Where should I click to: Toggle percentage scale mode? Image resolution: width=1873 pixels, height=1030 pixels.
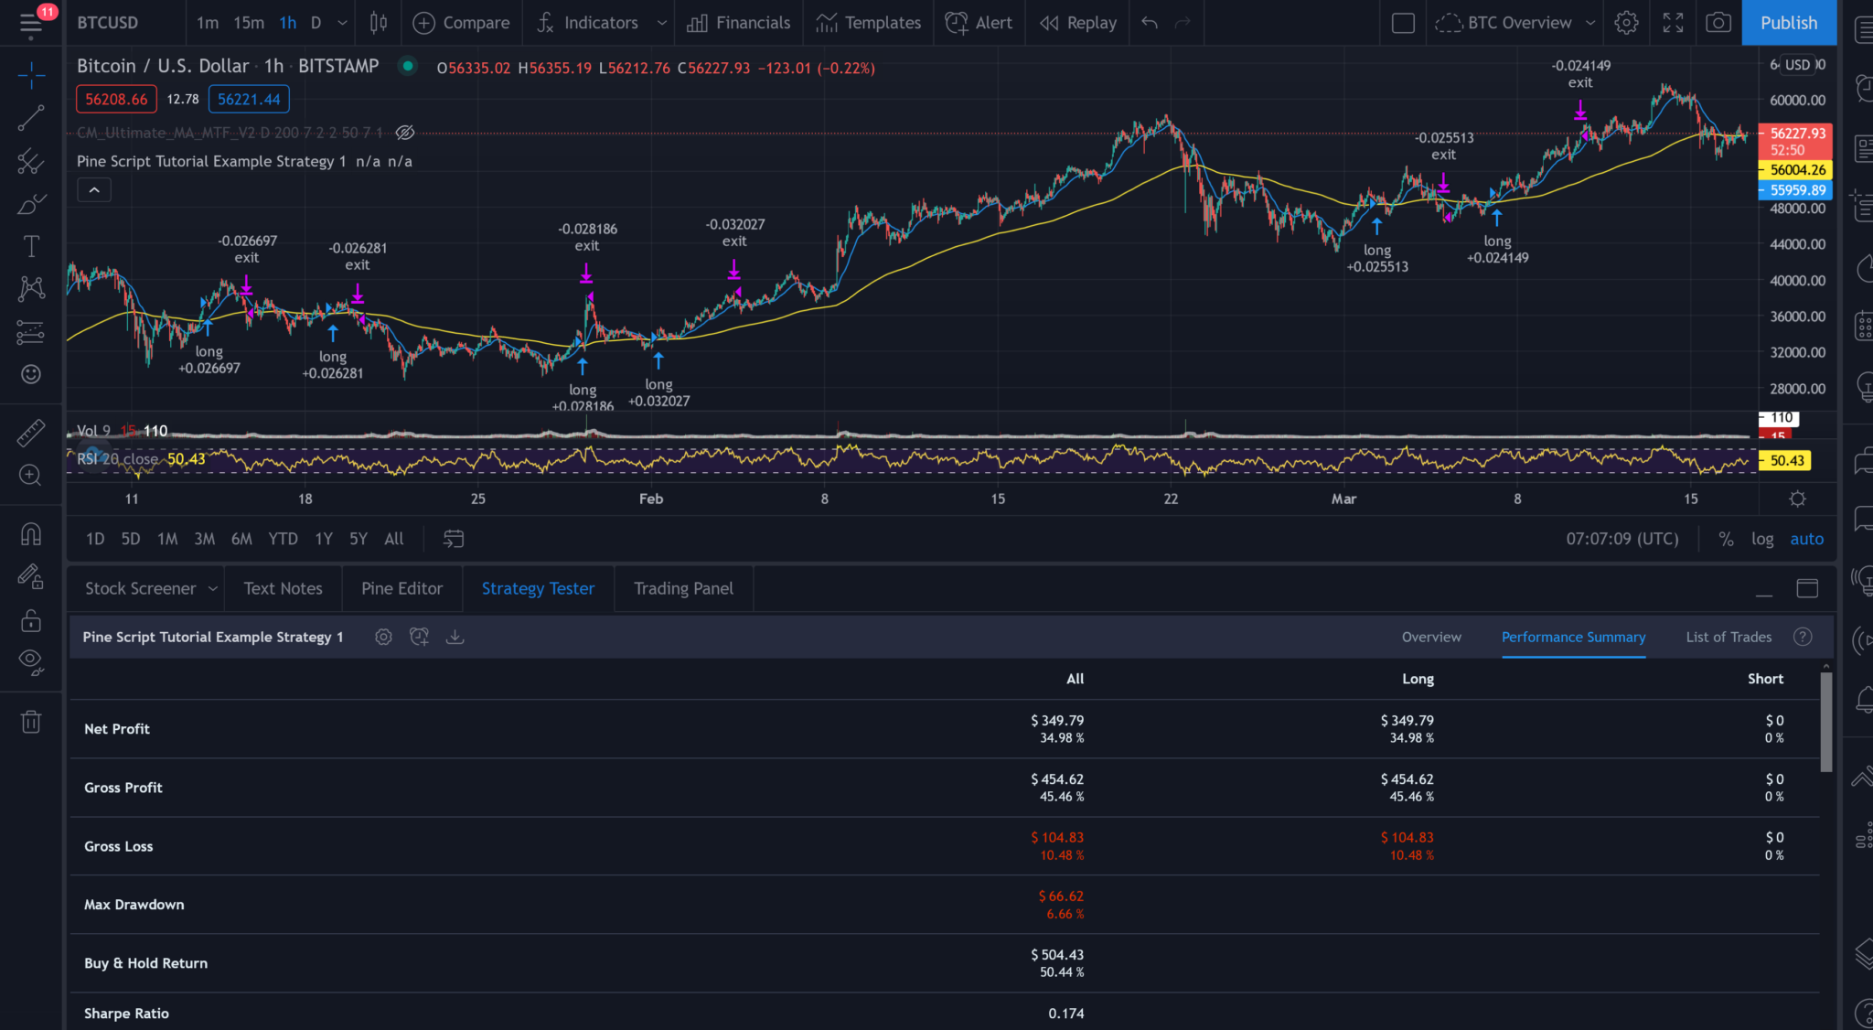(1726, 539)
